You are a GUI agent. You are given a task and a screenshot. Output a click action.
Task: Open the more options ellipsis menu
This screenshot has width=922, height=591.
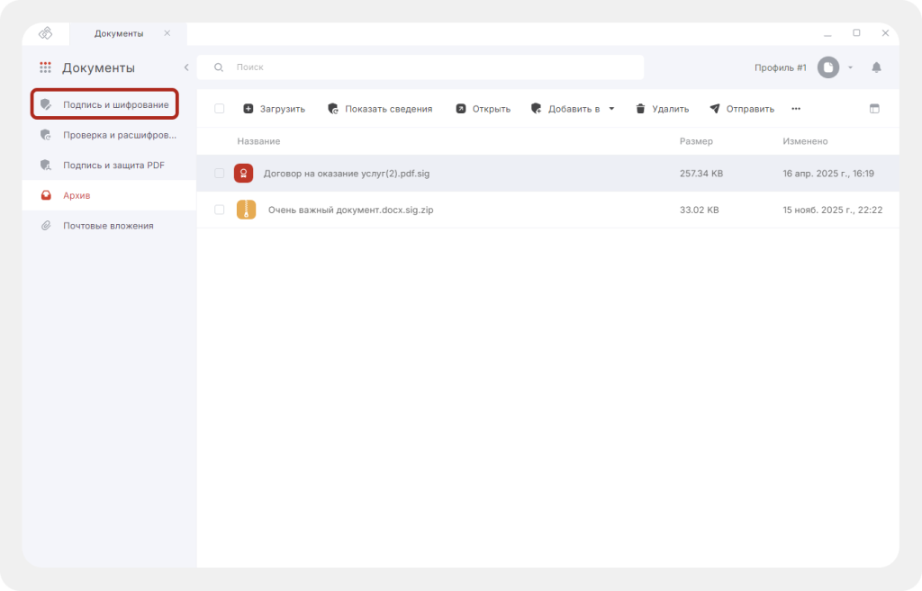(795, 109)
